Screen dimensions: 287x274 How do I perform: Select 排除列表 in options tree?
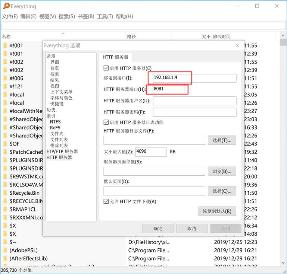pos(59,146)
